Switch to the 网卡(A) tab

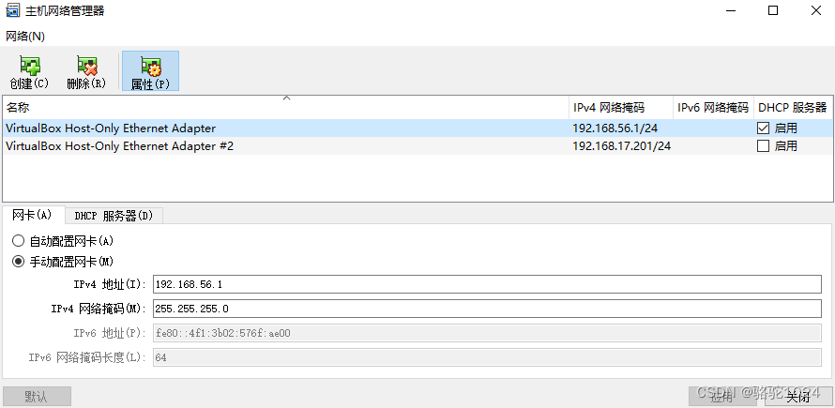33,215
